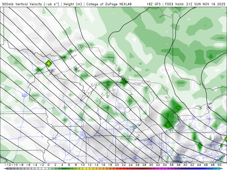Image resolution: width=227 pixels, height=170 pixels.
Task: Click the 10 label on the color scale
Action: pos(83,165)
